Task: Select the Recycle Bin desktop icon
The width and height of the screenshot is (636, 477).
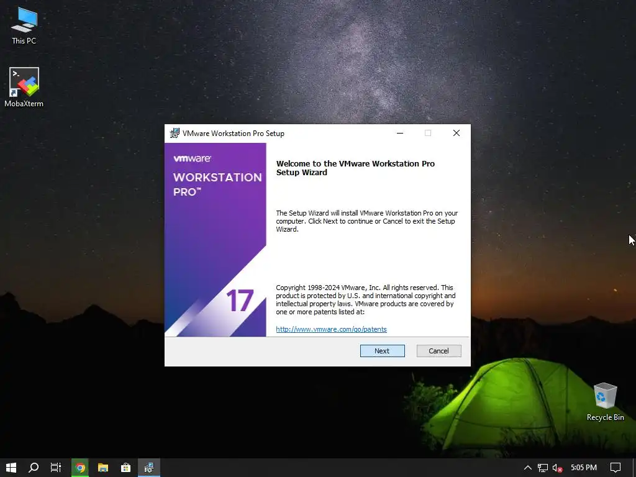Action: click(x=605, y=402)
